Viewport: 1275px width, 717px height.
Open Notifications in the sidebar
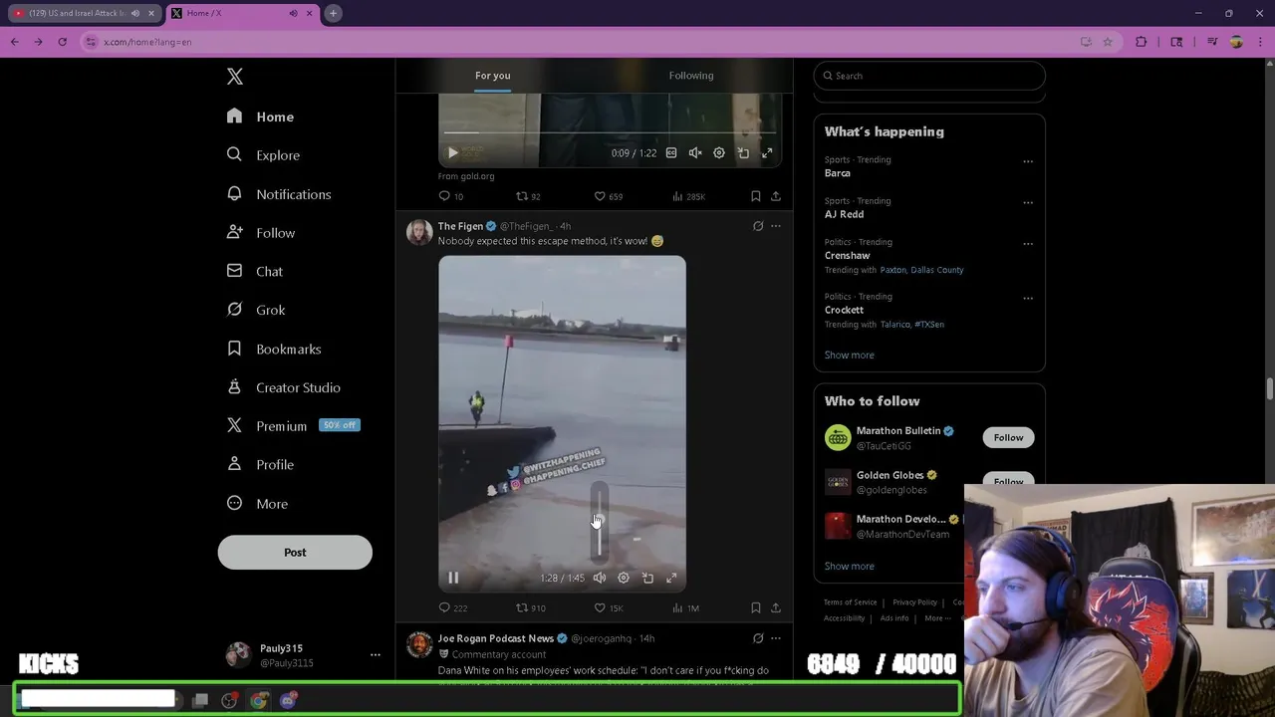278,194
